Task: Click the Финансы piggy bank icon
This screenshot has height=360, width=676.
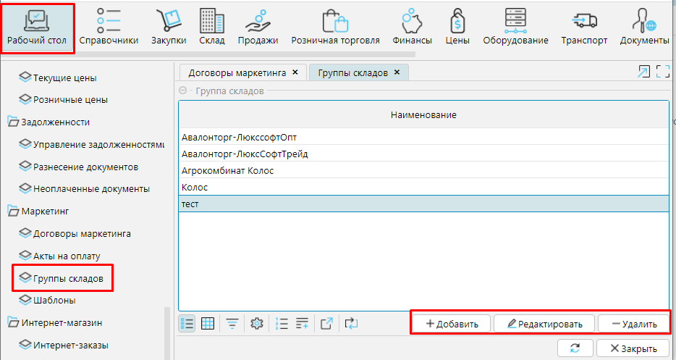Action: 412,27
